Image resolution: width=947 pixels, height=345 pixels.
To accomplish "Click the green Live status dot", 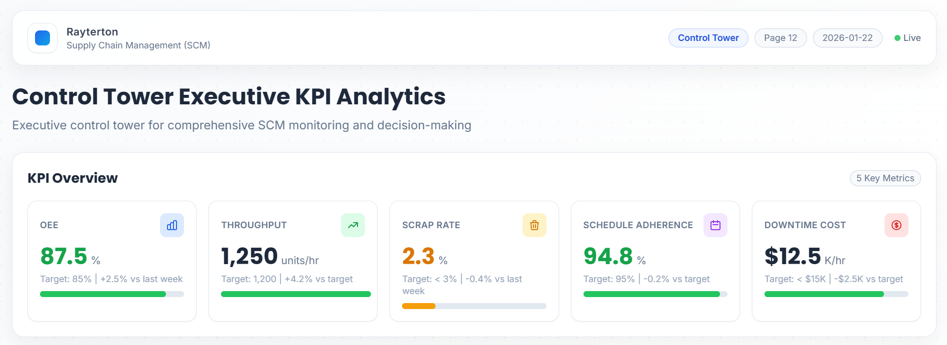I will click(897, 38).
